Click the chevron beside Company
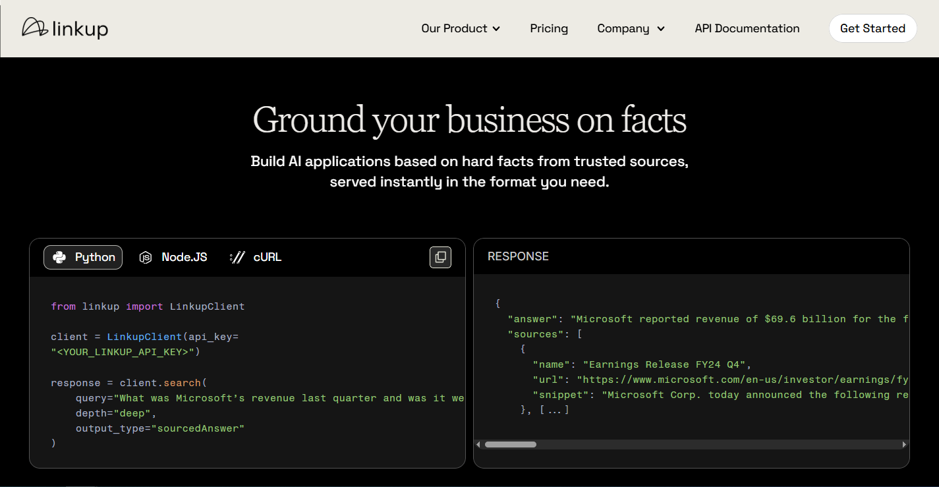The image size is (939, 487). tap(661, 29)
